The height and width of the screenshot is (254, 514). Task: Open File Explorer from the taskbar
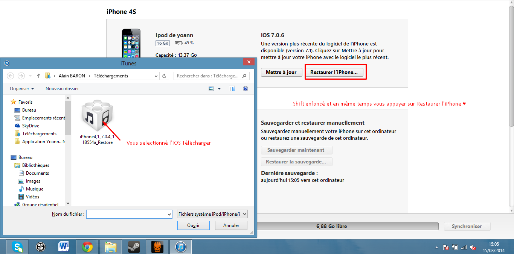111,247
